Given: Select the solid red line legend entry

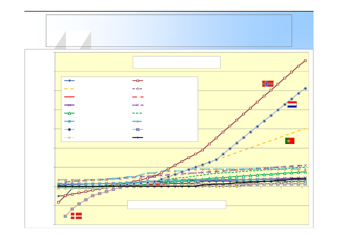Looking at the screenshot, I should (69, 97).
